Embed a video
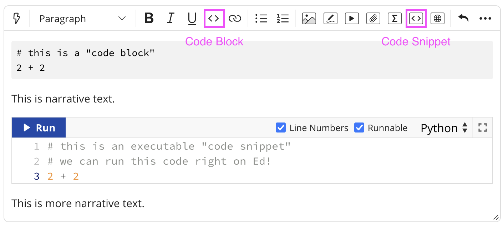The height and width of the screenshot is (225, 503). [x=352, y=19]
